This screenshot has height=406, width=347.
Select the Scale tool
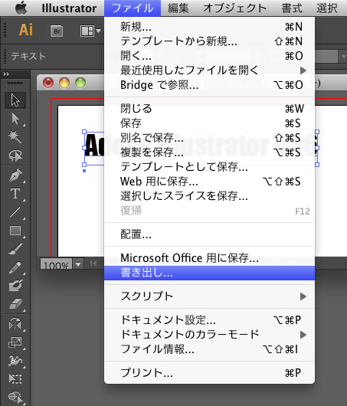[15, 342]
